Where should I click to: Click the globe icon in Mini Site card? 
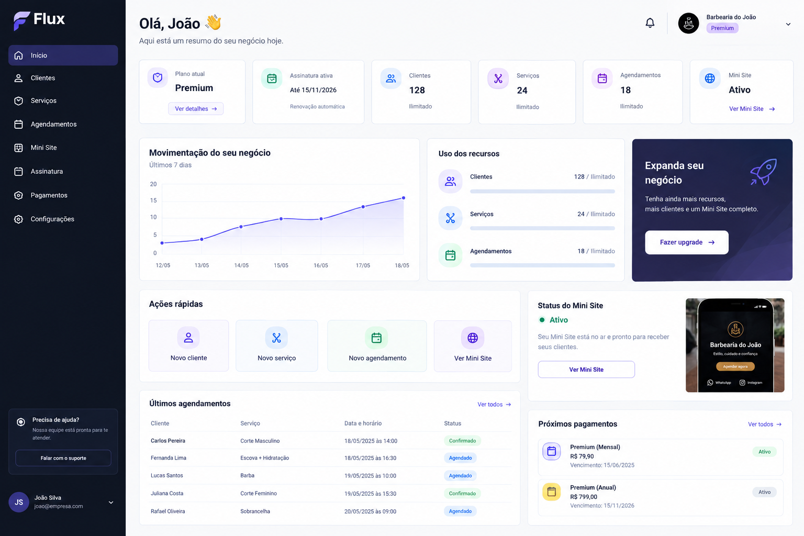710,79
